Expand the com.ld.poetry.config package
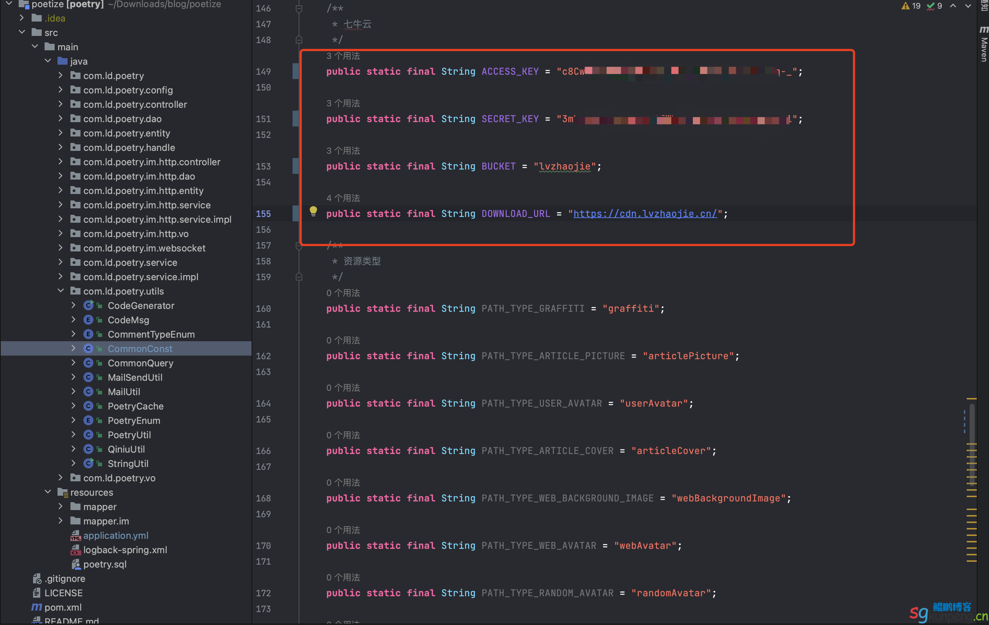The height and width of the screenshot is (625, 989). tap(60, 89)
